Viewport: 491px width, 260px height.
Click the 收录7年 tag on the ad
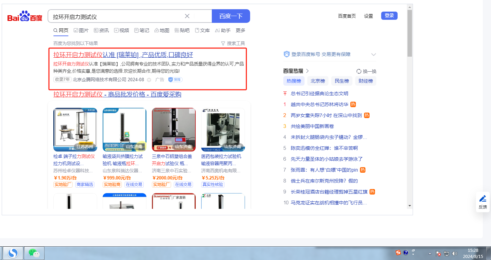[62, 80]
